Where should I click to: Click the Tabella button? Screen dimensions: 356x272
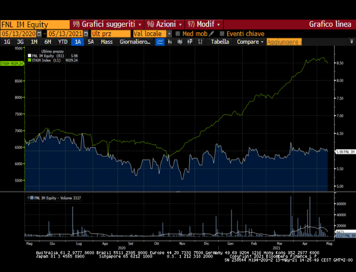pos(220,42)
